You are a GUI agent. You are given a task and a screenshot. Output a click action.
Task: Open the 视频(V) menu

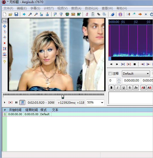pyautogui.click(x=62, y=8)
